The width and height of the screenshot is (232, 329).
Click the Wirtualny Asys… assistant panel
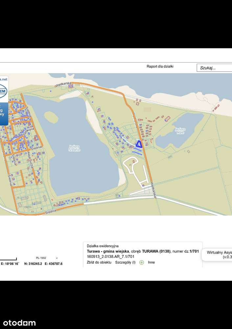[x=217, y=255]
